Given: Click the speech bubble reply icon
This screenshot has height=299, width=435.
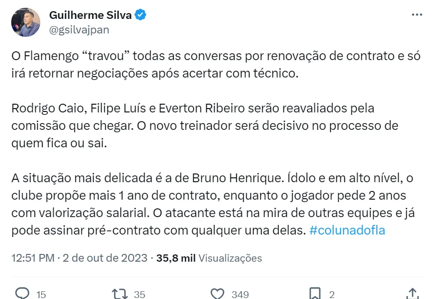Looking at the screenshot, I should point(22,294).
